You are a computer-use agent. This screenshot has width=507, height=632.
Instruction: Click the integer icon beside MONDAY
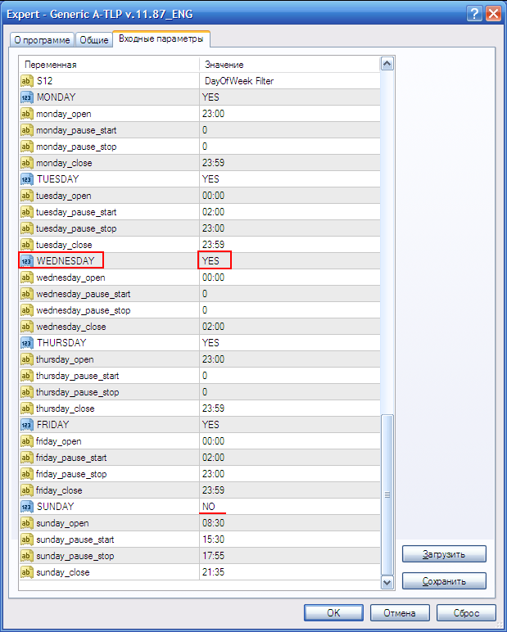(27, 97)
